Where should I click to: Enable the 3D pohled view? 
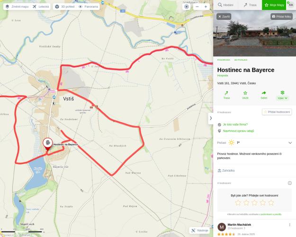(x=64, y=7)
